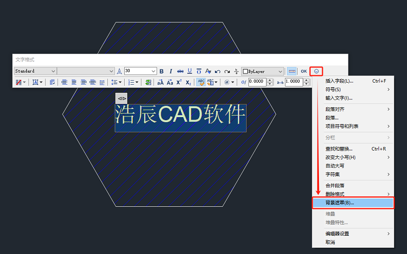Apply overline to selected text
This screenshot has height=254, width=407.
point(199,71)
